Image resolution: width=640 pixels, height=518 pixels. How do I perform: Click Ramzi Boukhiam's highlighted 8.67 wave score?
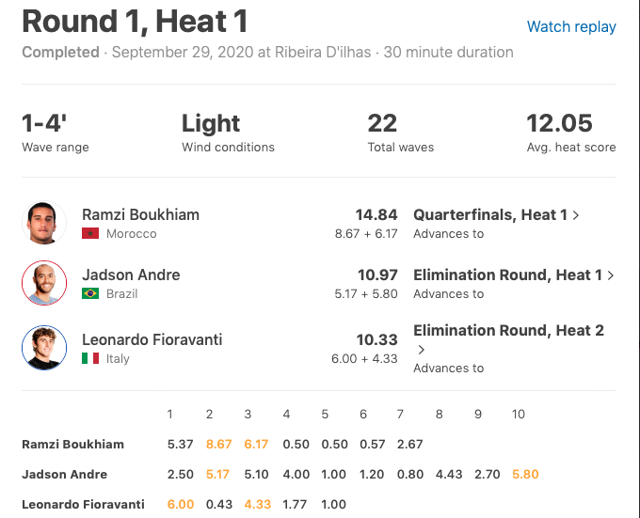point(218,444)
